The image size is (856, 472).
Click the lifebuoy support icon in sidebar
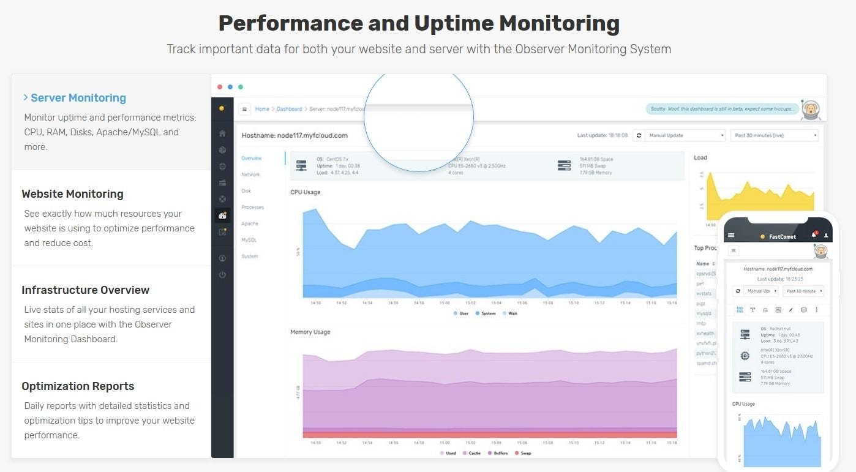pyautogui.click(x=222, y=199)
